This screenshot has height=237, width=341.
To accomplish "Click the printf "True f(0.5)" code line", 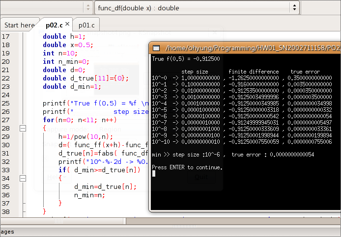I will click(x=96, y=103).
